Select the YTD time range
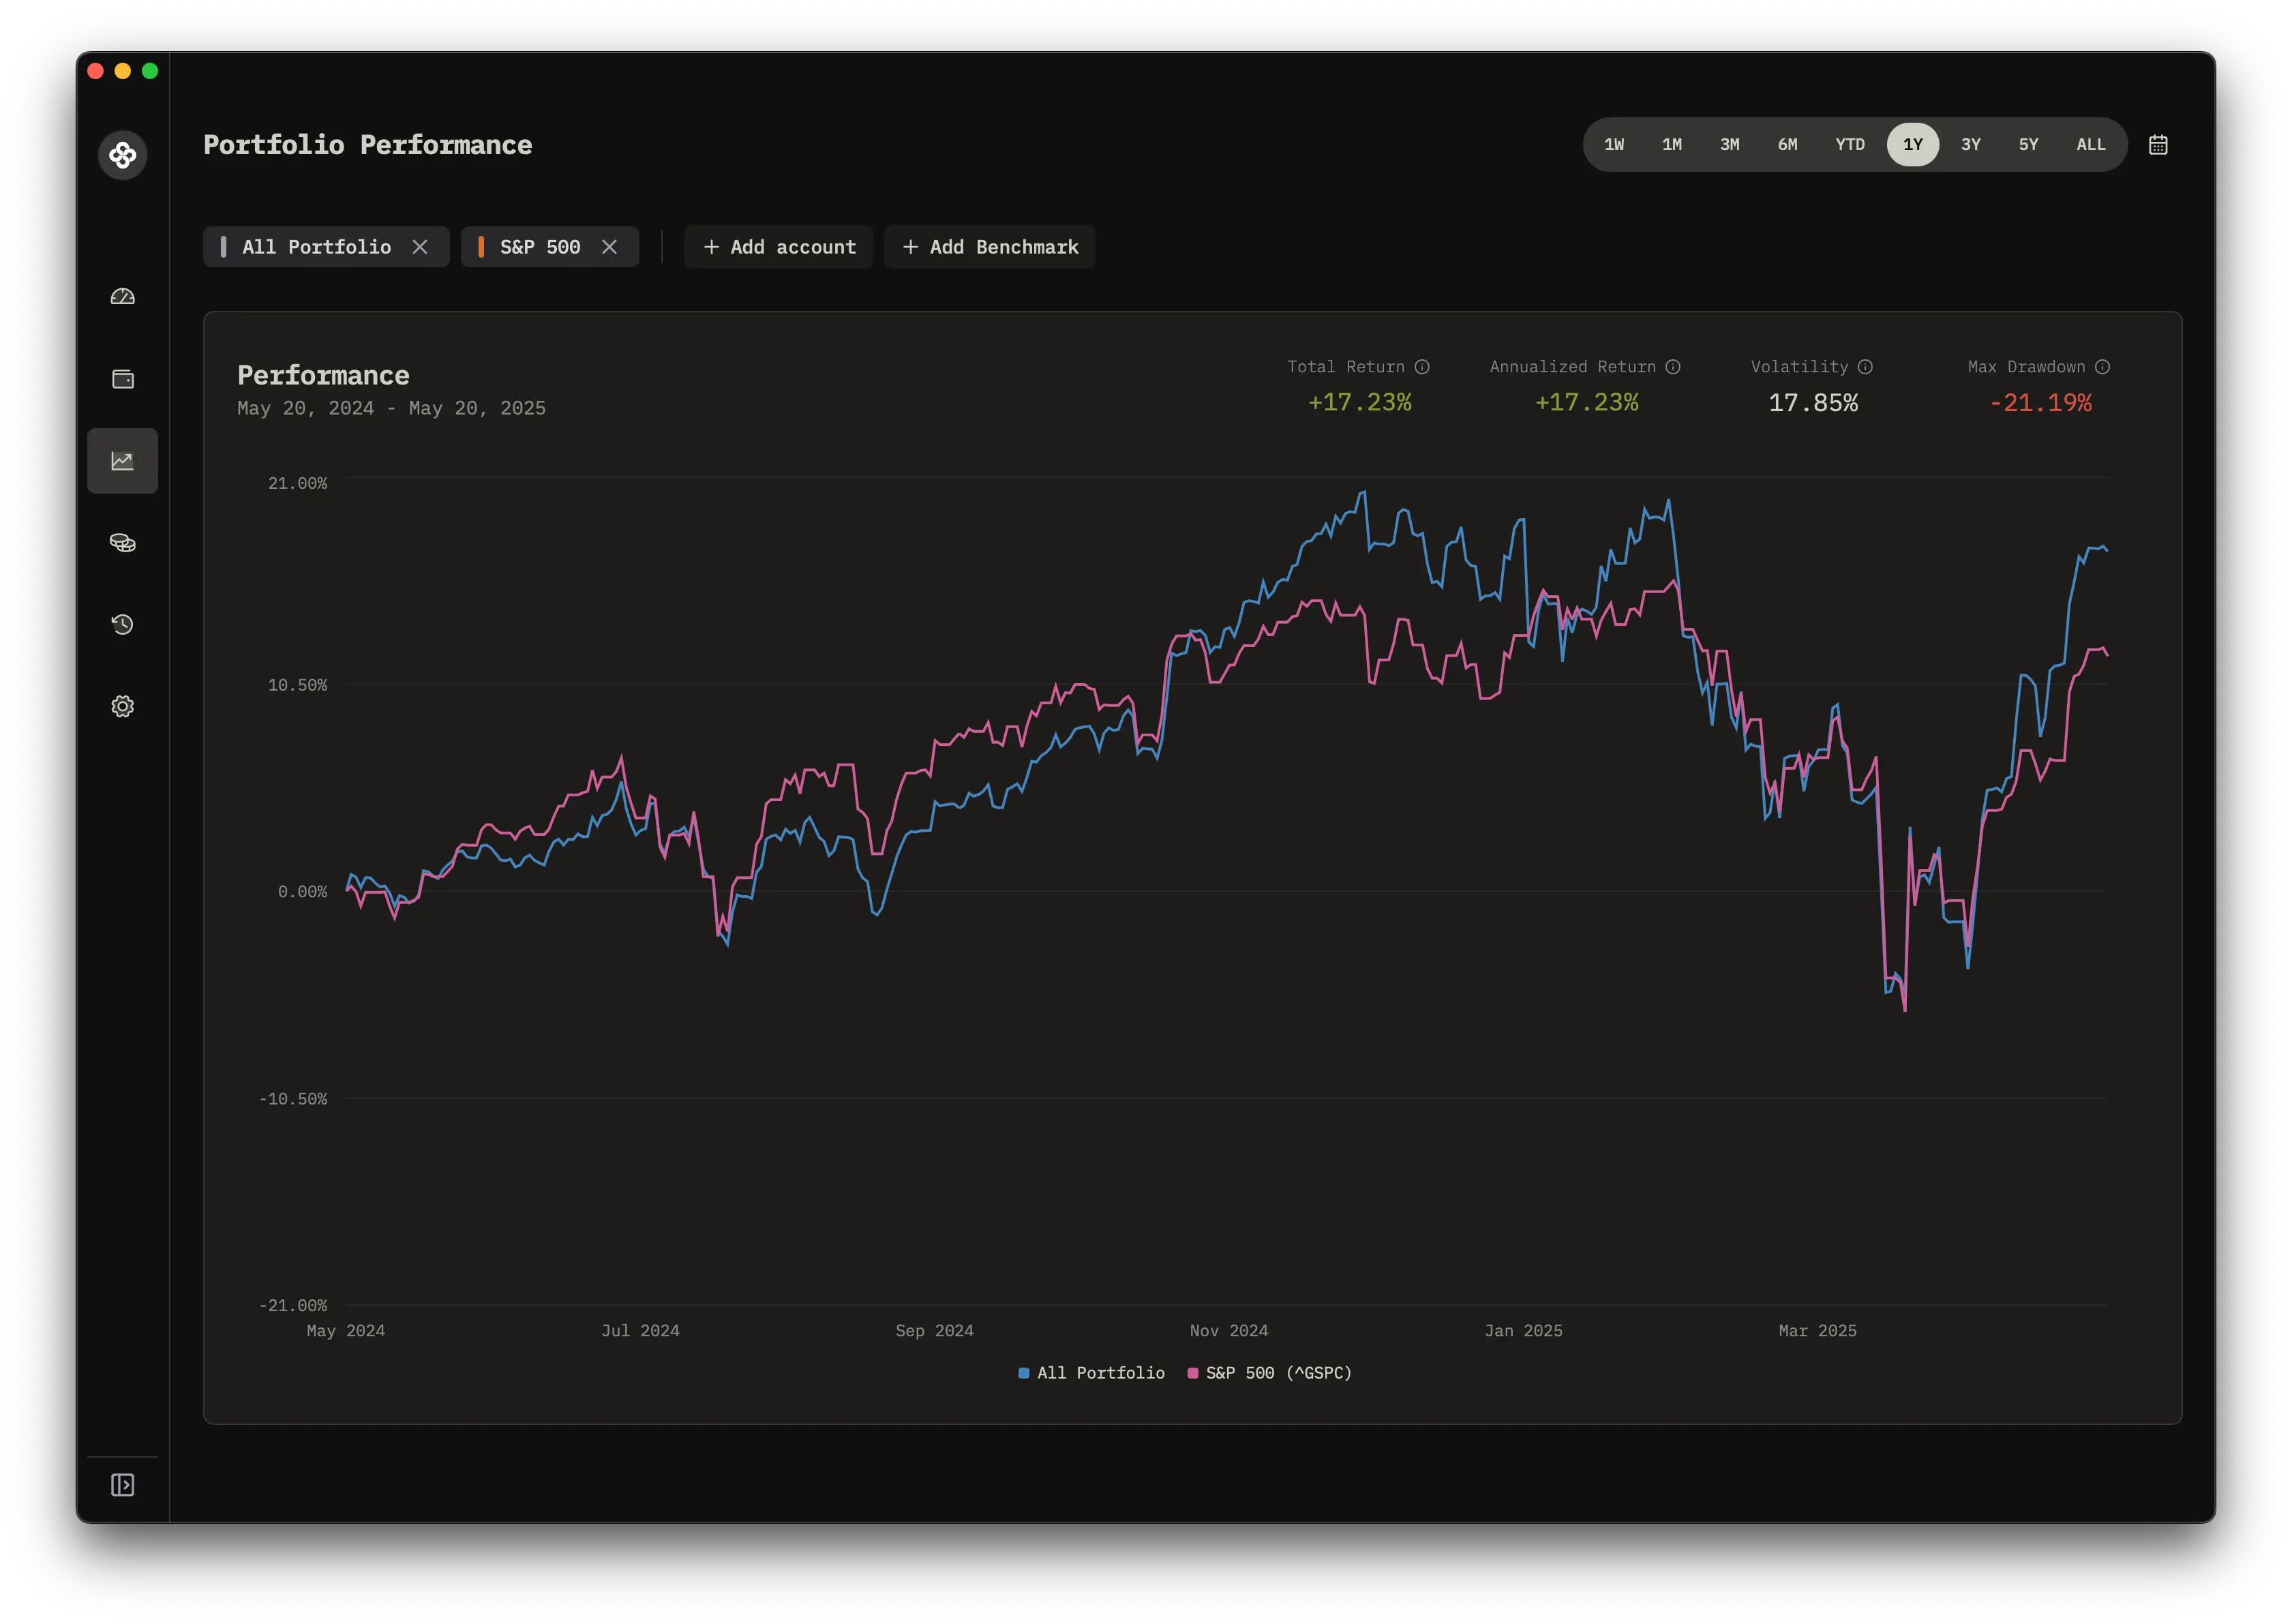This screenshot has height=1624, width=2292. point(1850,145)
